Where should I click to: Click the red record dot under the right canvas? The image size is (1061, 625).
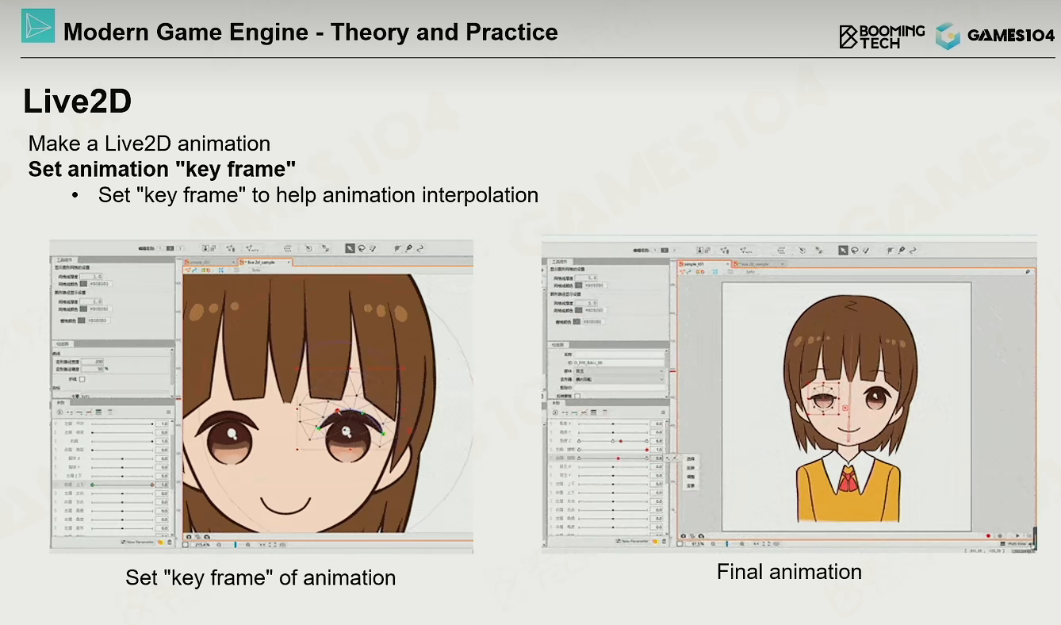(988, 536)
